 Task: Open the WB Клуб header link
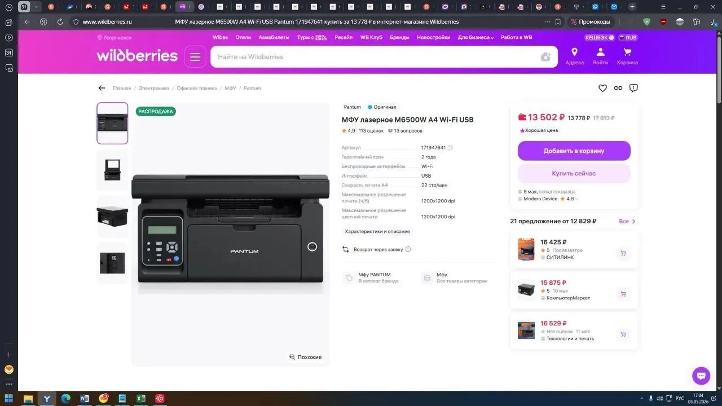[x=371, y=38]
